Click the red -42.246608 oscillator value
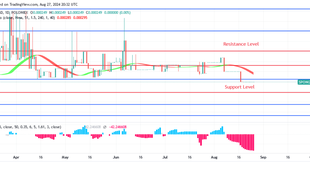The height and width of the screenshot is (172, 310). pyautogui.click(x=118, y=127)
